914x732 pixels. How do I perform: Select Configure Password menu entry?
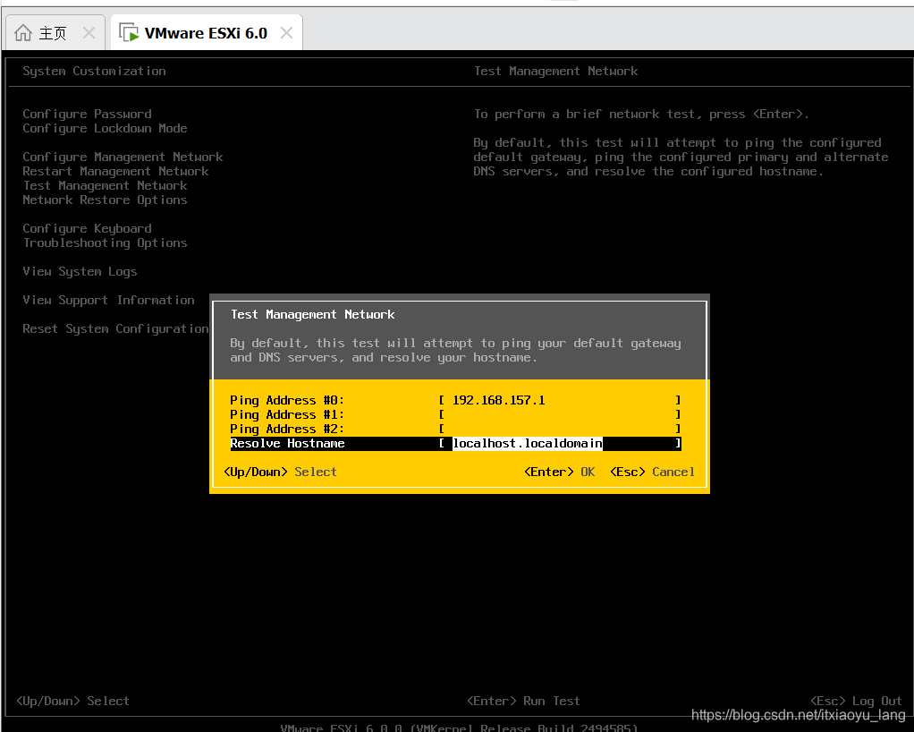click(x=87, y=114)
